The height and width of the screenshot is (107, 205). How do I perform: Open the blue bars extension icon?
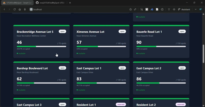click(152, 9)
